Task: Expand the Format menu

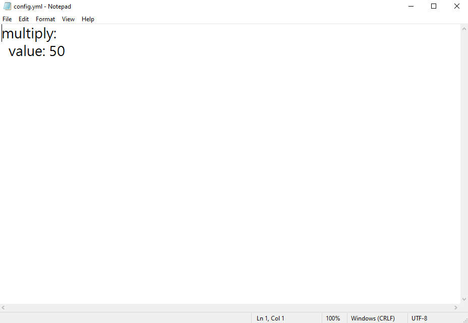Action: click(x=45, y=19)
